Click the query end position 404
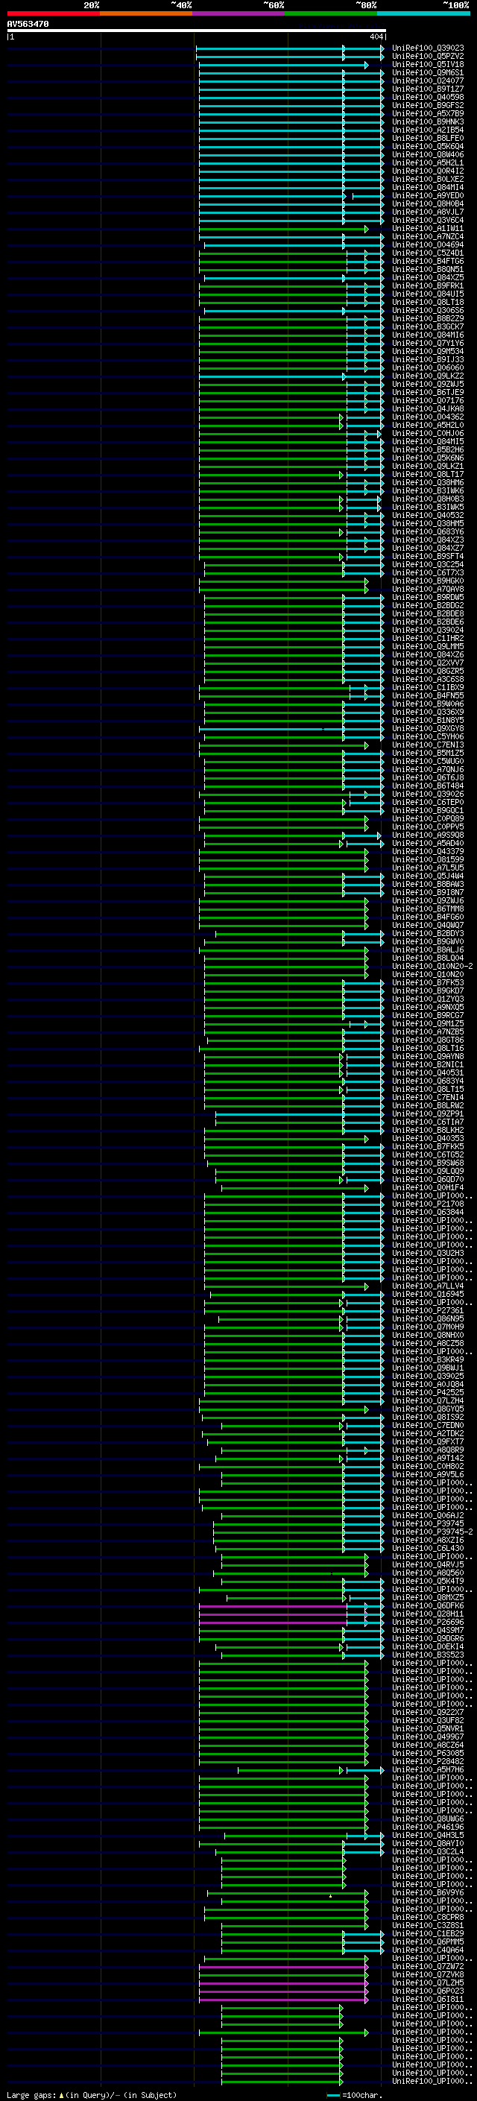Image resolution: width=477 pixels, height=2101 pixels. (376, 37)
